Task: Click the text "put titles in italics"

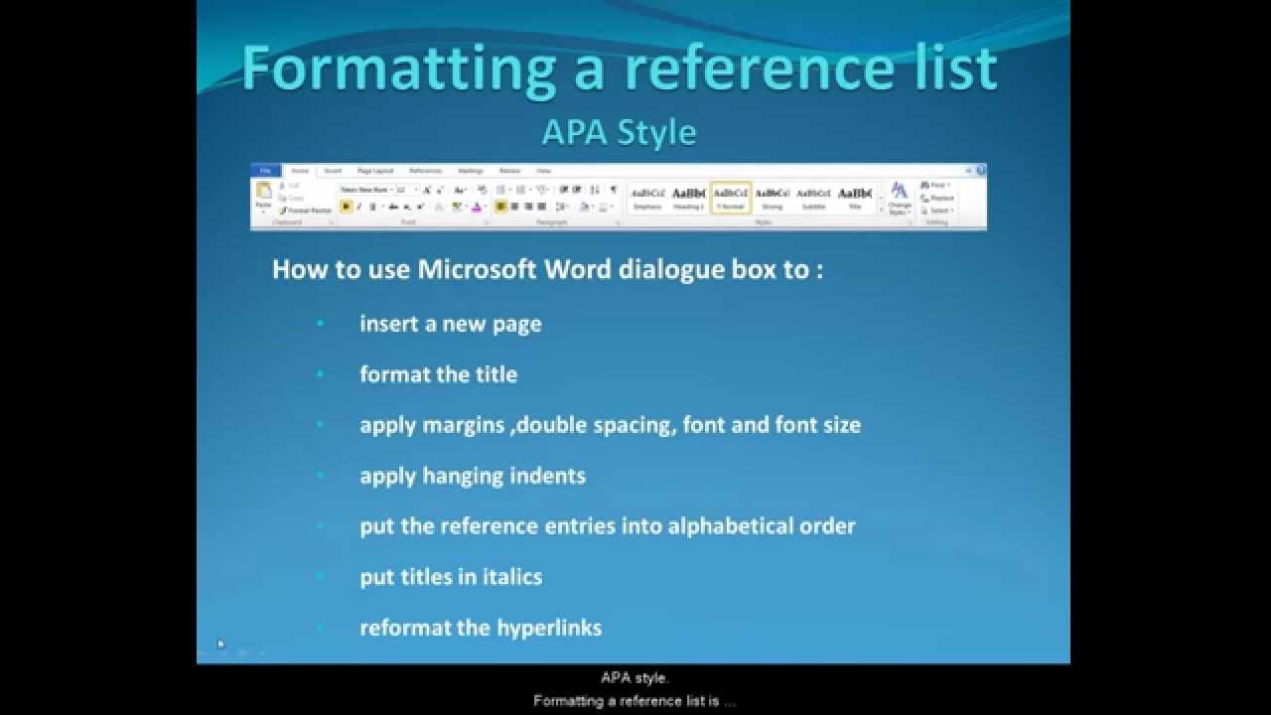Action: (451, 577)
